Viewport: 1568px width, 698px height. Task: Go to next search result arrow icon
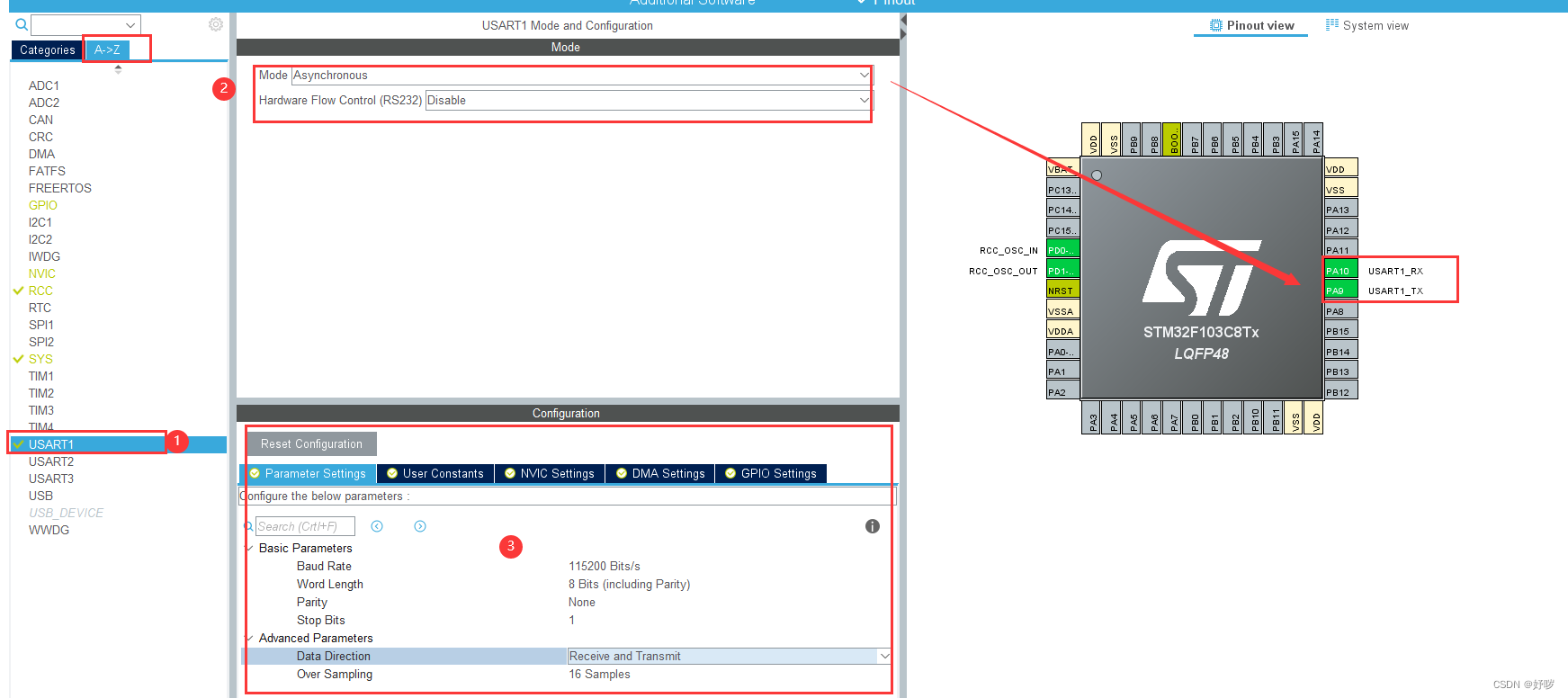(420, 526)
